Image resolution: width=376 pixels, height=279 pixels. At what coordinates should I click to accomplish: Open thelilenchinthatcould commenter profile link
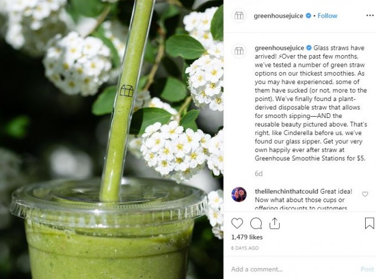click(x=287, y=191)
